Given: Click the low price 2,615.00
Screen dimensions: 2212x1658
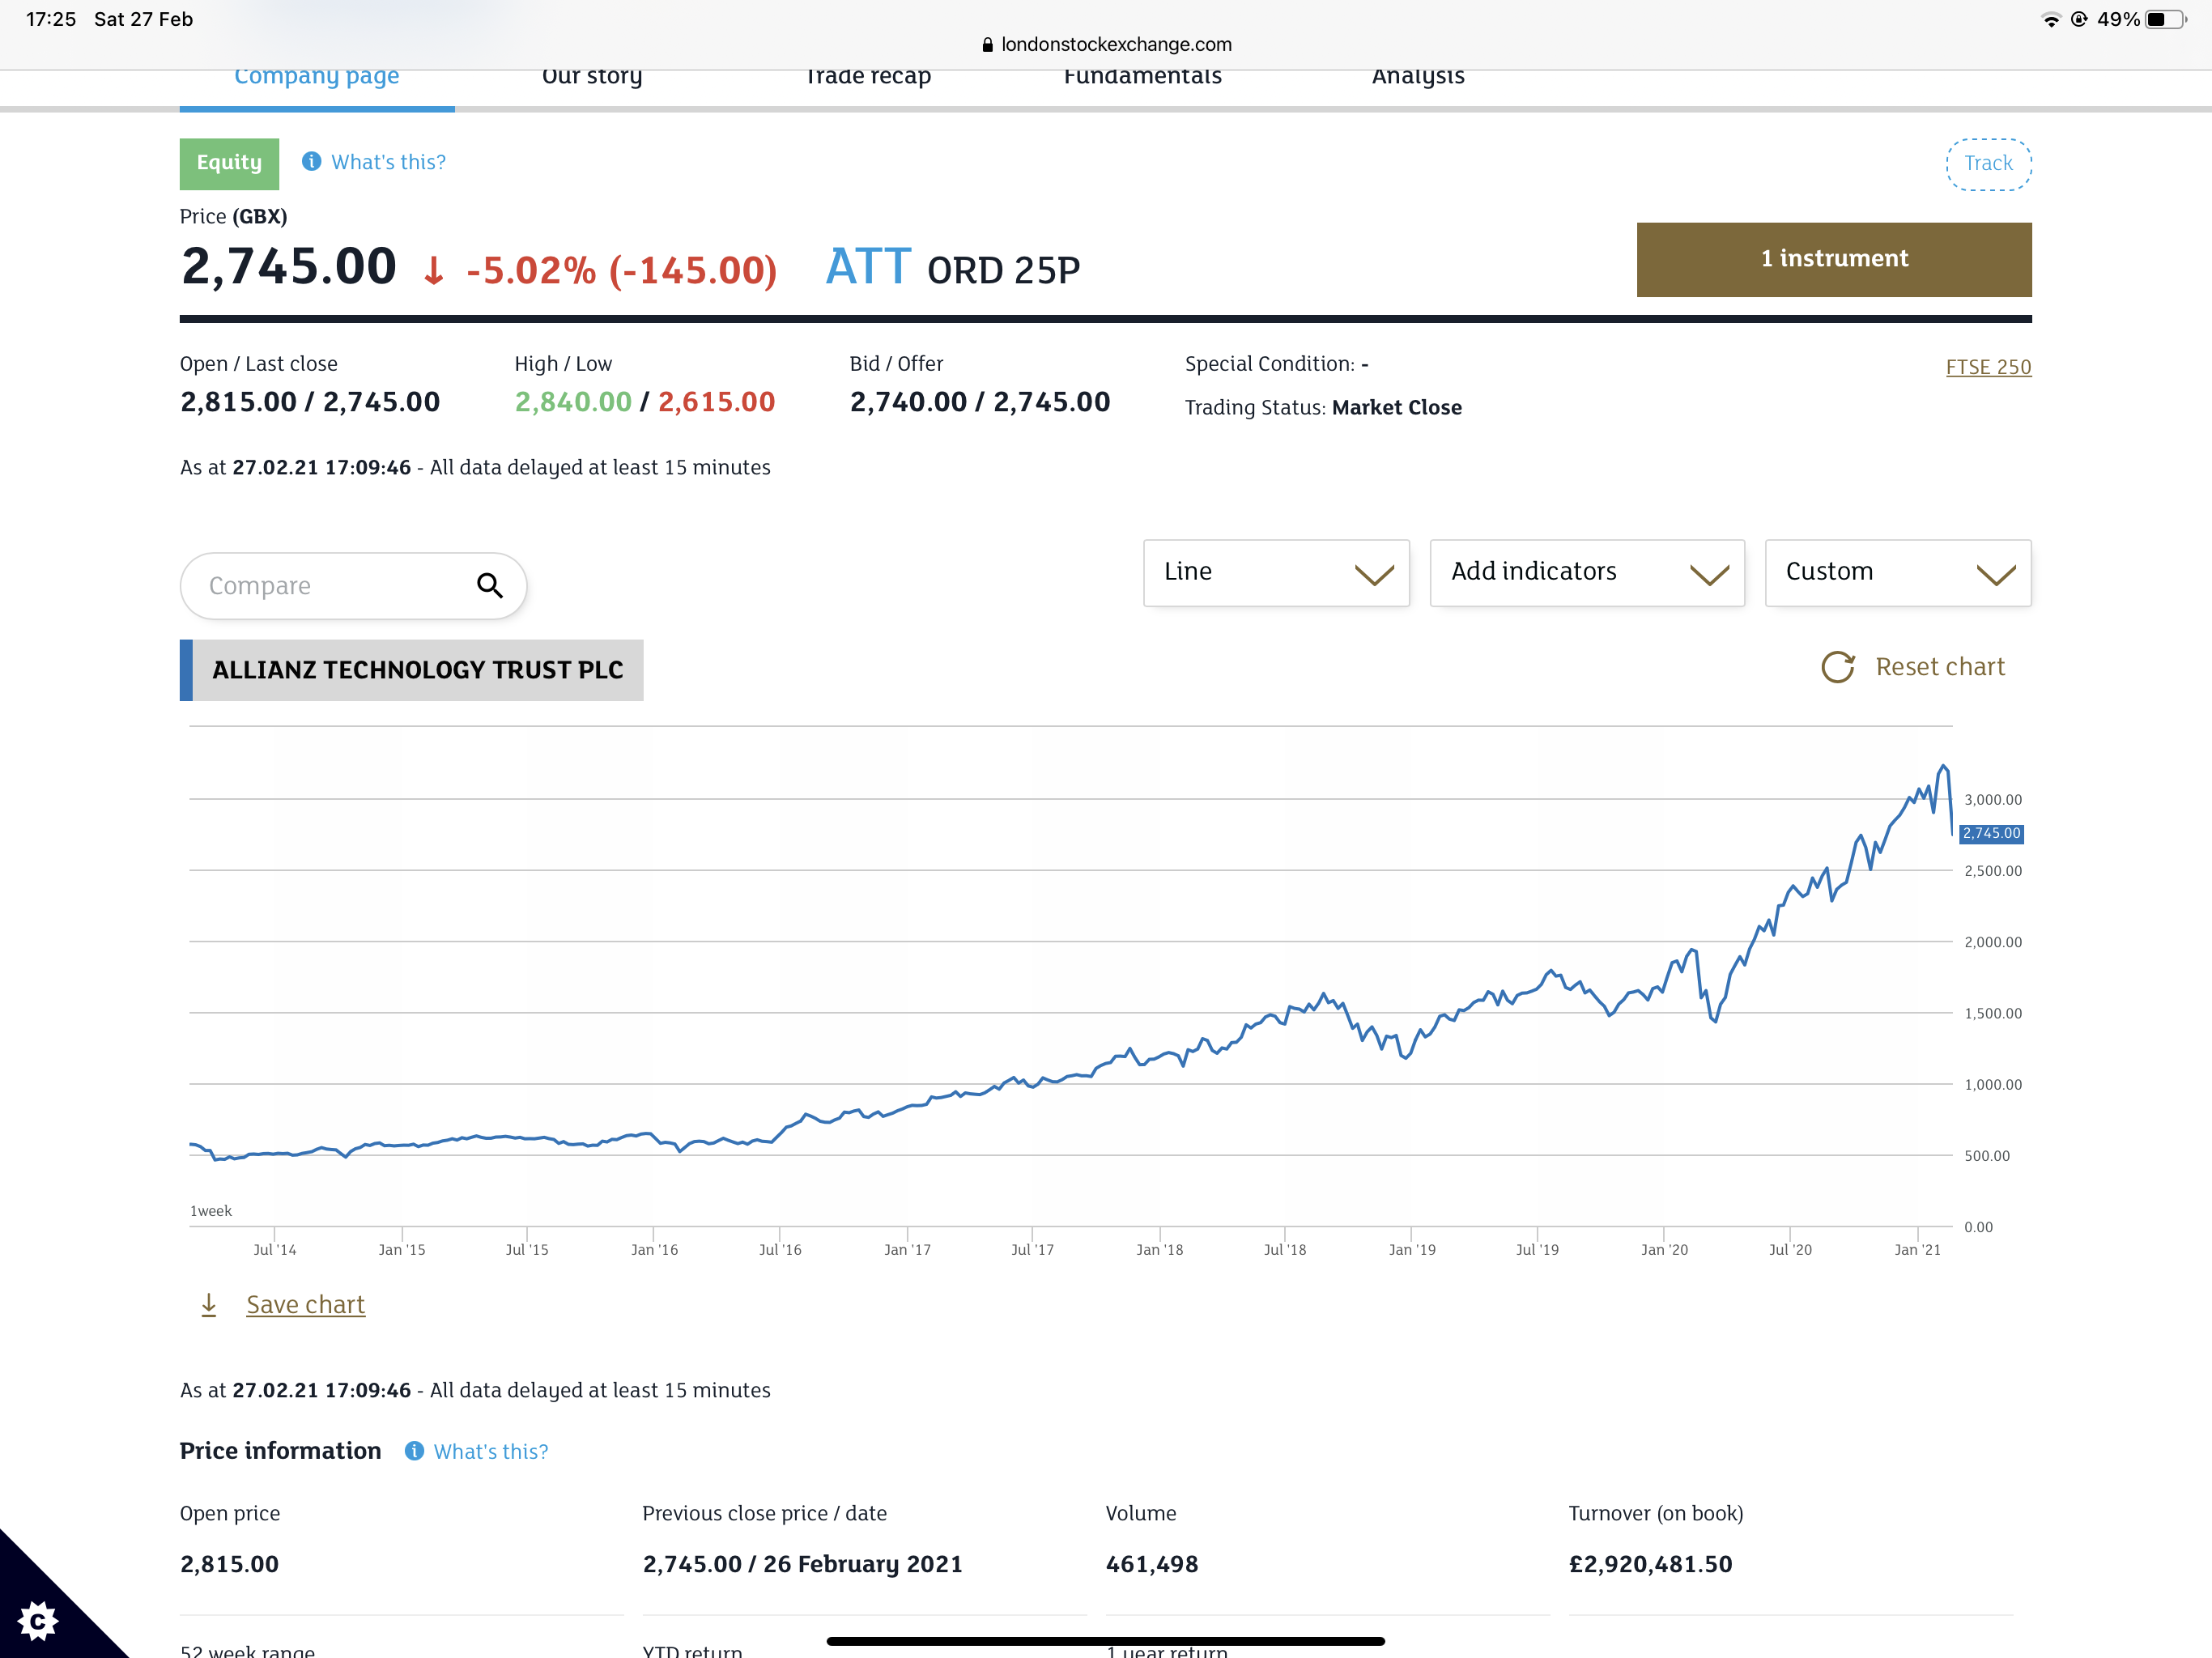Looking at the screenshot, I should 716,402.
